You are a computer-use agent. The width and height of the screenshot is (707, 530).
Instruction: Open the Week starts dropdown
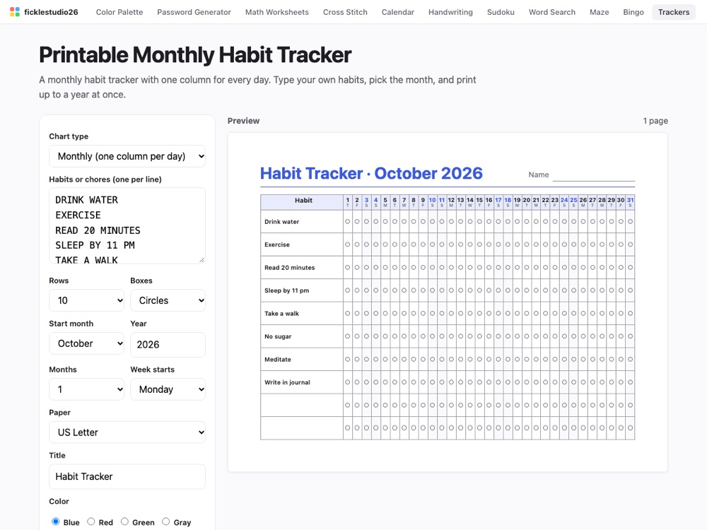coord(168,389)
